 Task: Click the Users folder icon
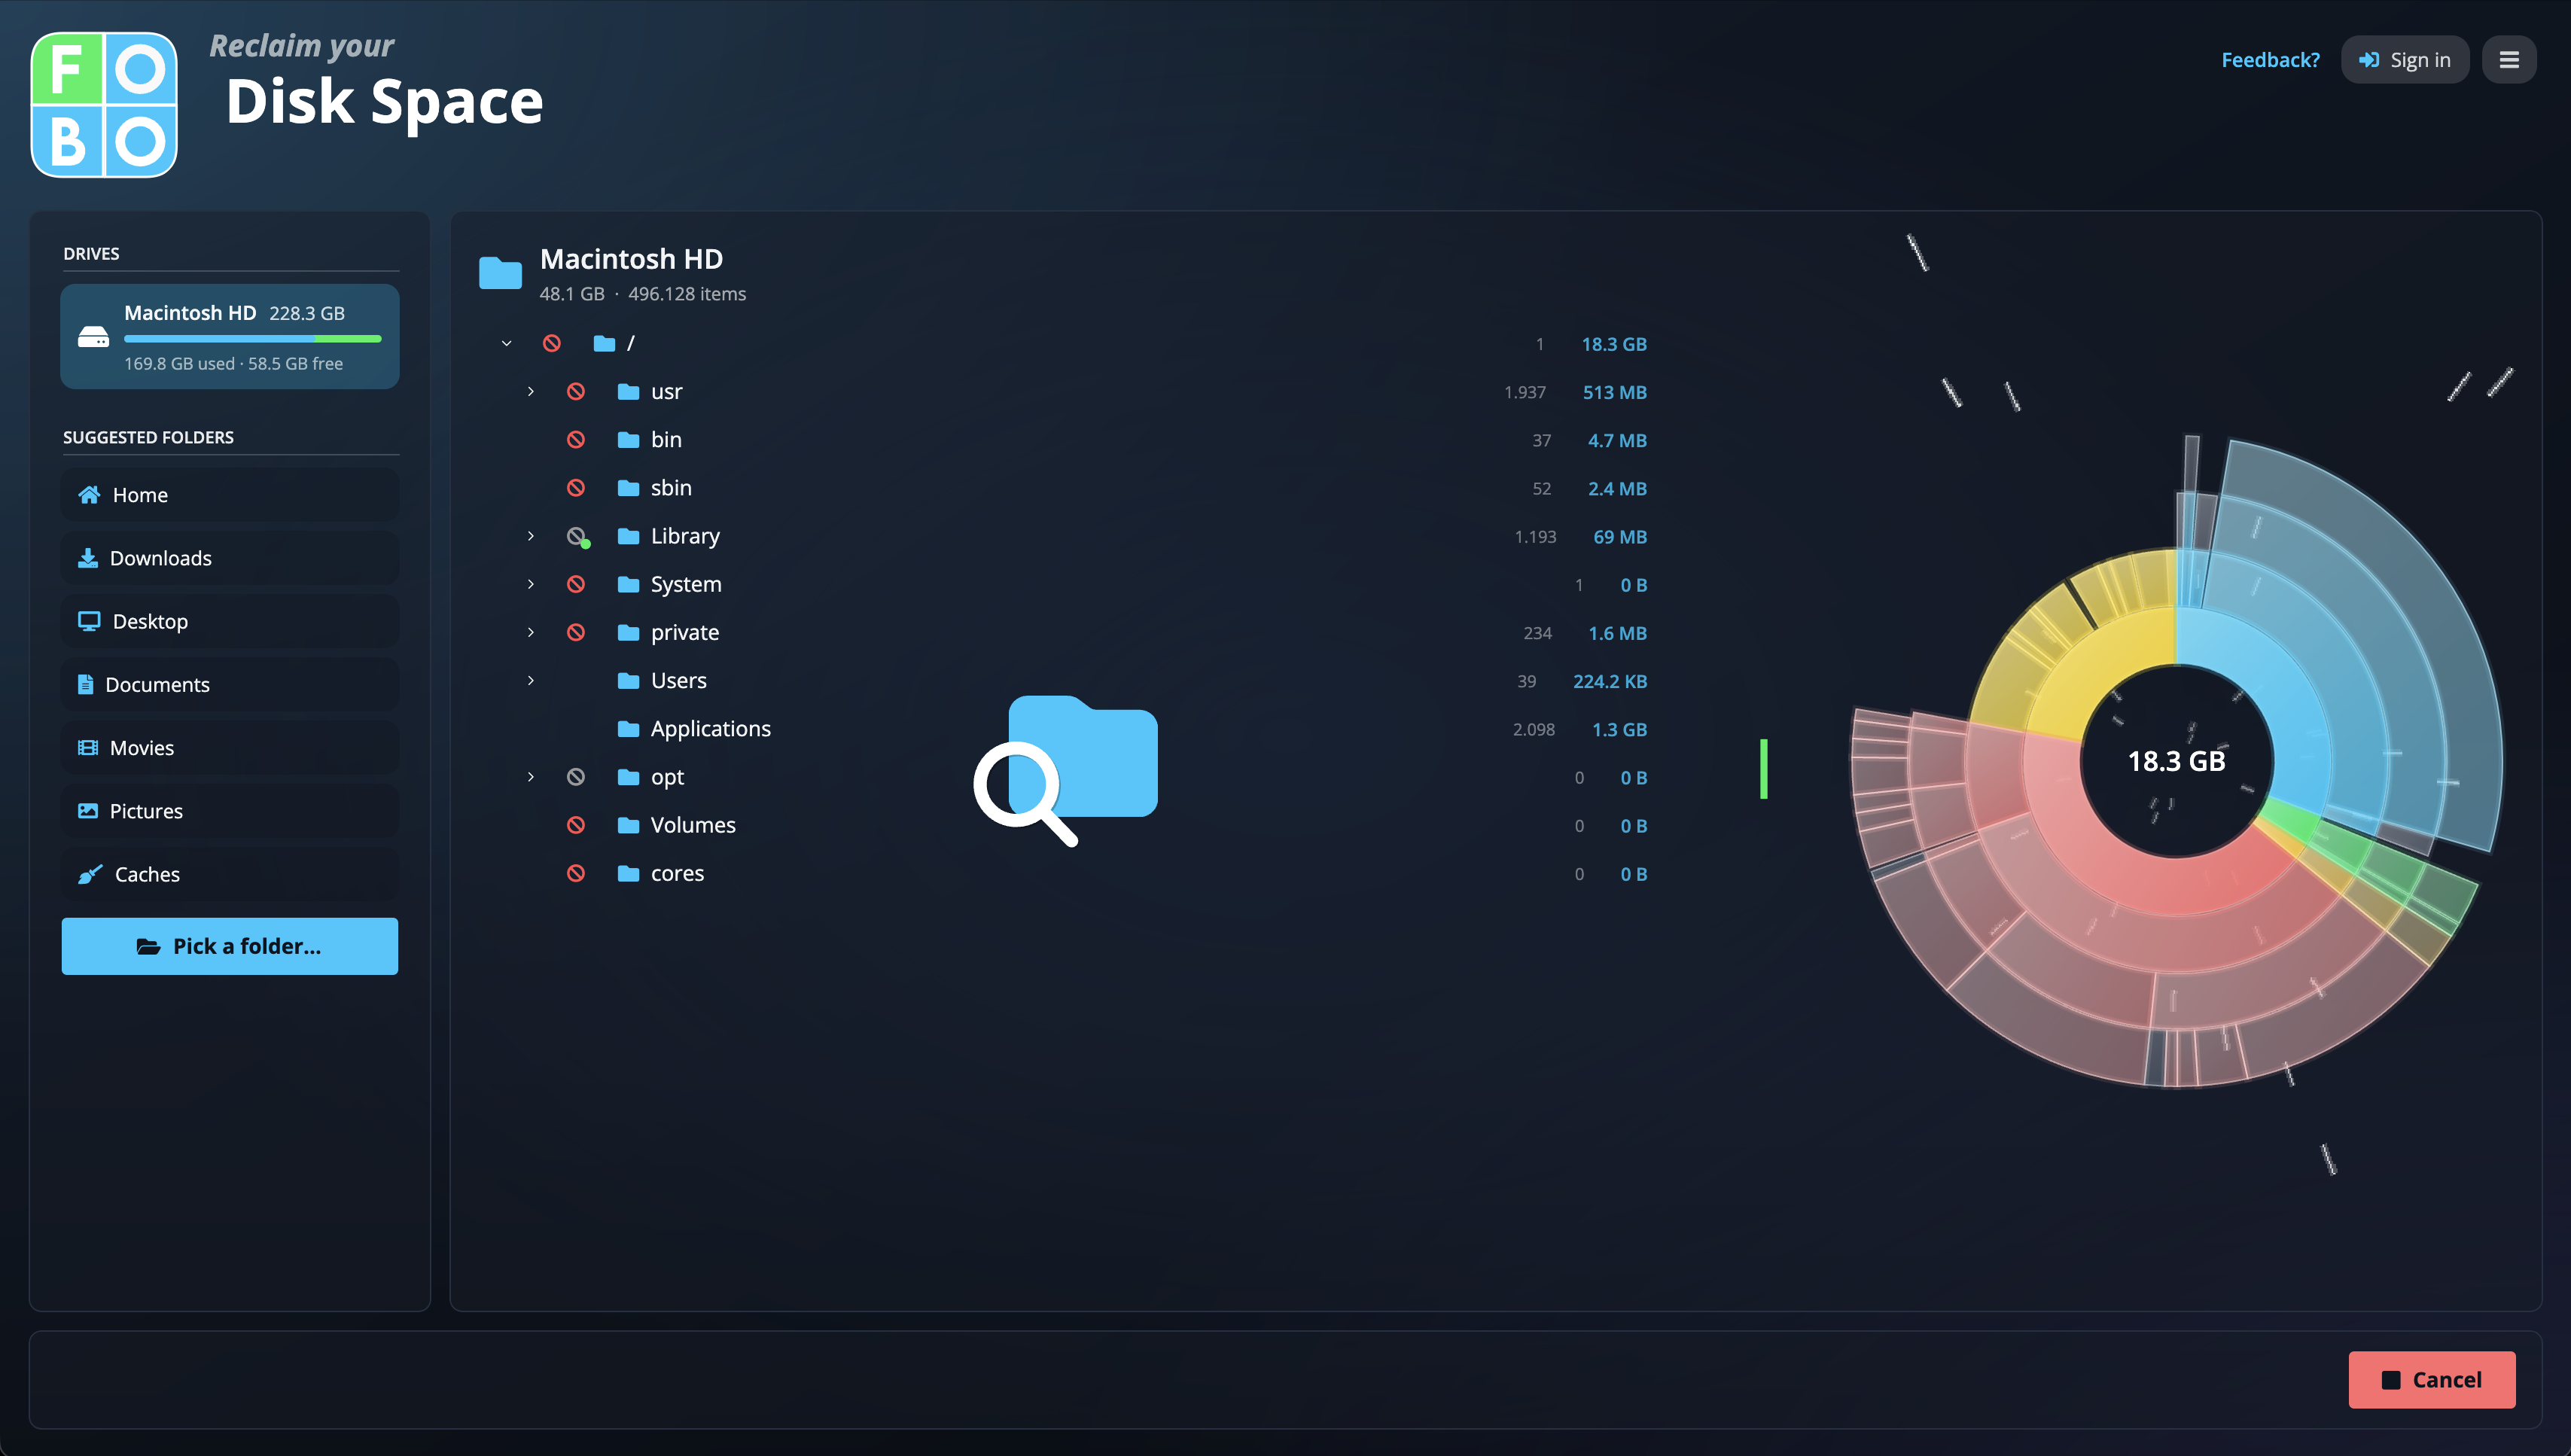pyautogui.click(x=628, y=681)
